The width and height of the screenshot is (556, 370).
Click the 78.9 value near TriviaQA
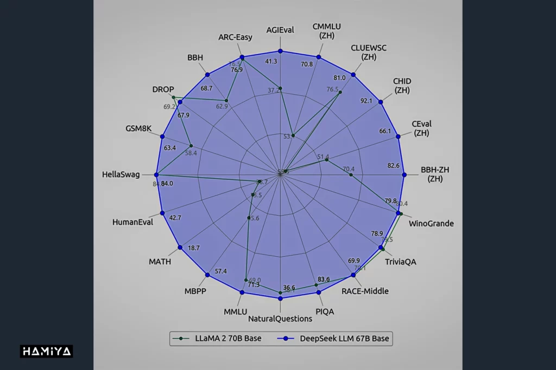click(x=377, y=234)
